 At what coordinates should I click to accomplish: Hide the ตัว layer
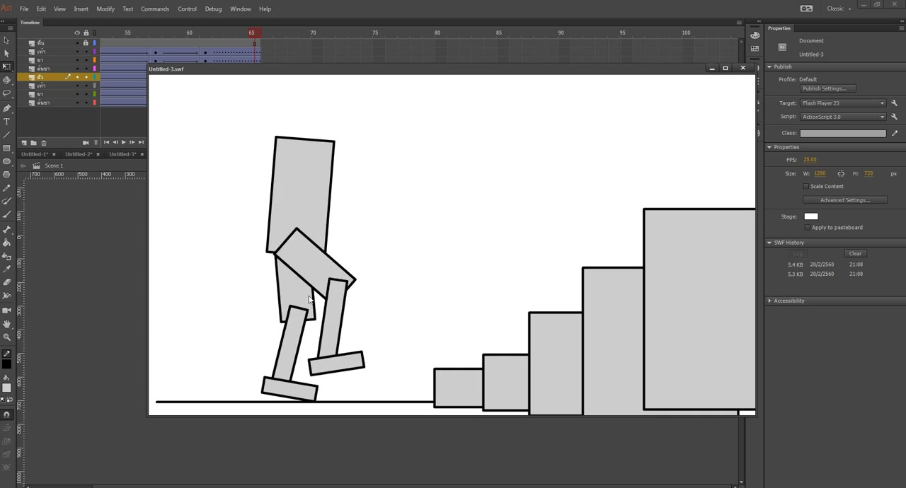77,77
